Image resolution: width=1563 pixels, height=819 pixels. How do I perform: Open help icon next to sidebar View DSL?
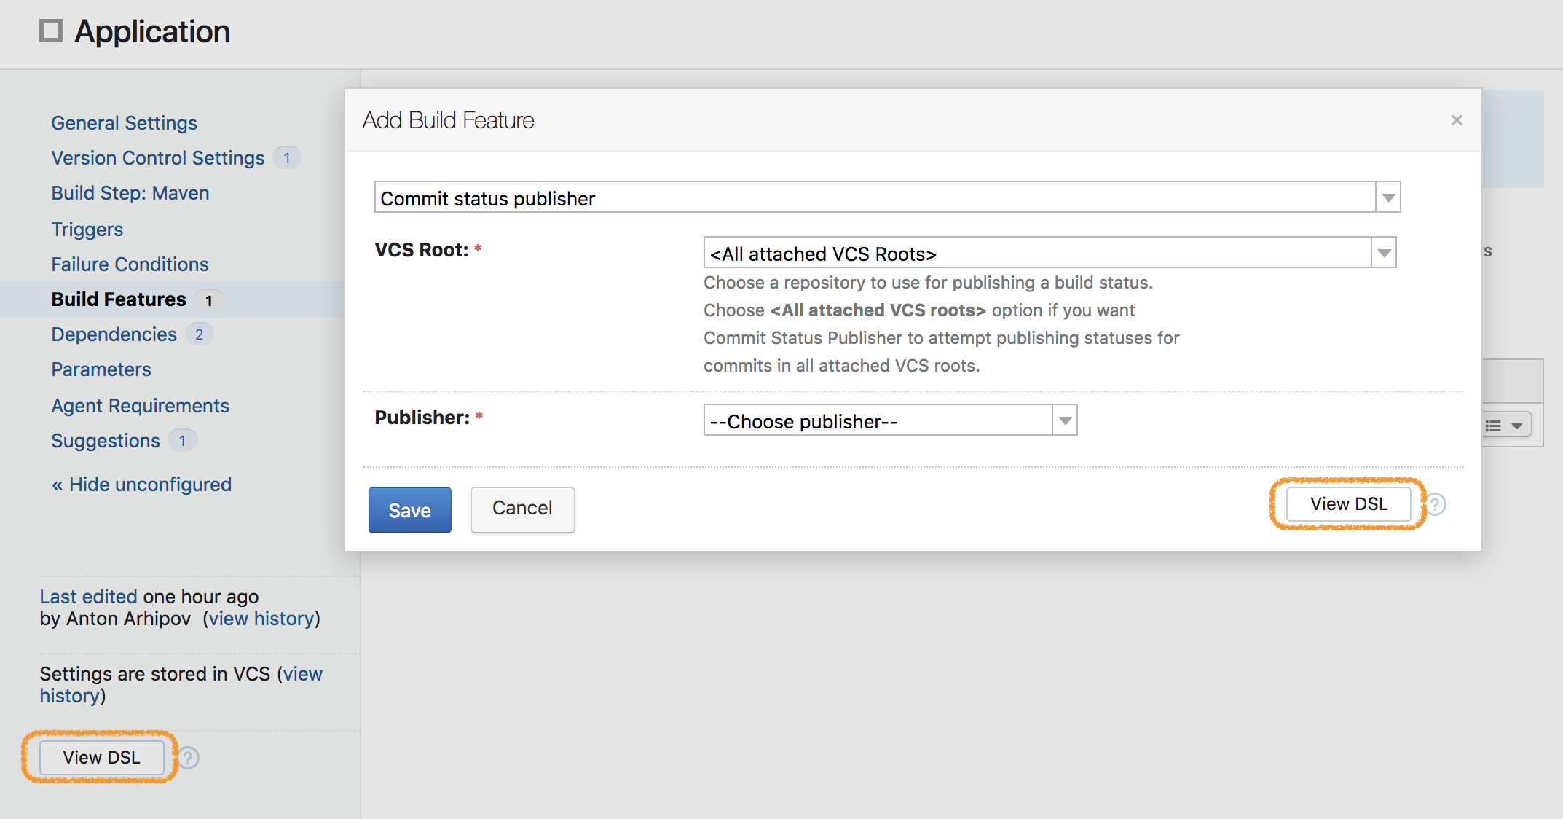tap(188, 758)
